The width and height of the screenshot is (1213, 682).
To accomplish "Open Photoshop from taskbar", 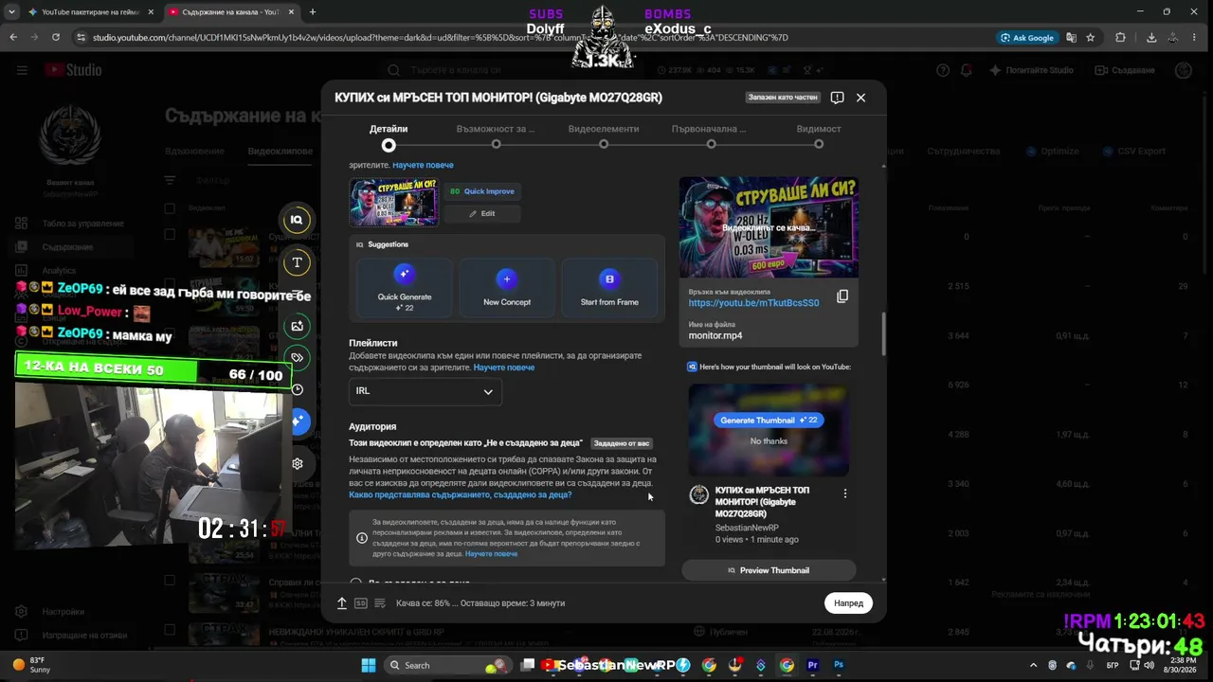I will click(x=839, y=665).
